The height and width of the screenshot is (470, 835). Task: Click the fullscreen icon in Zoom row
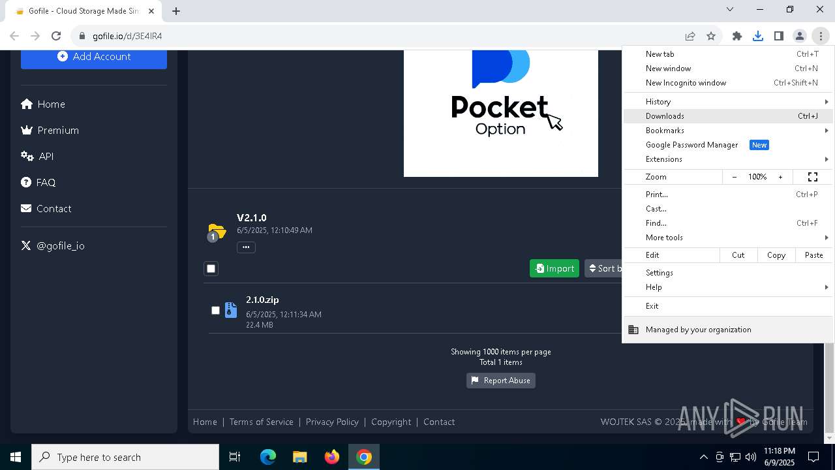coord(813,177)
